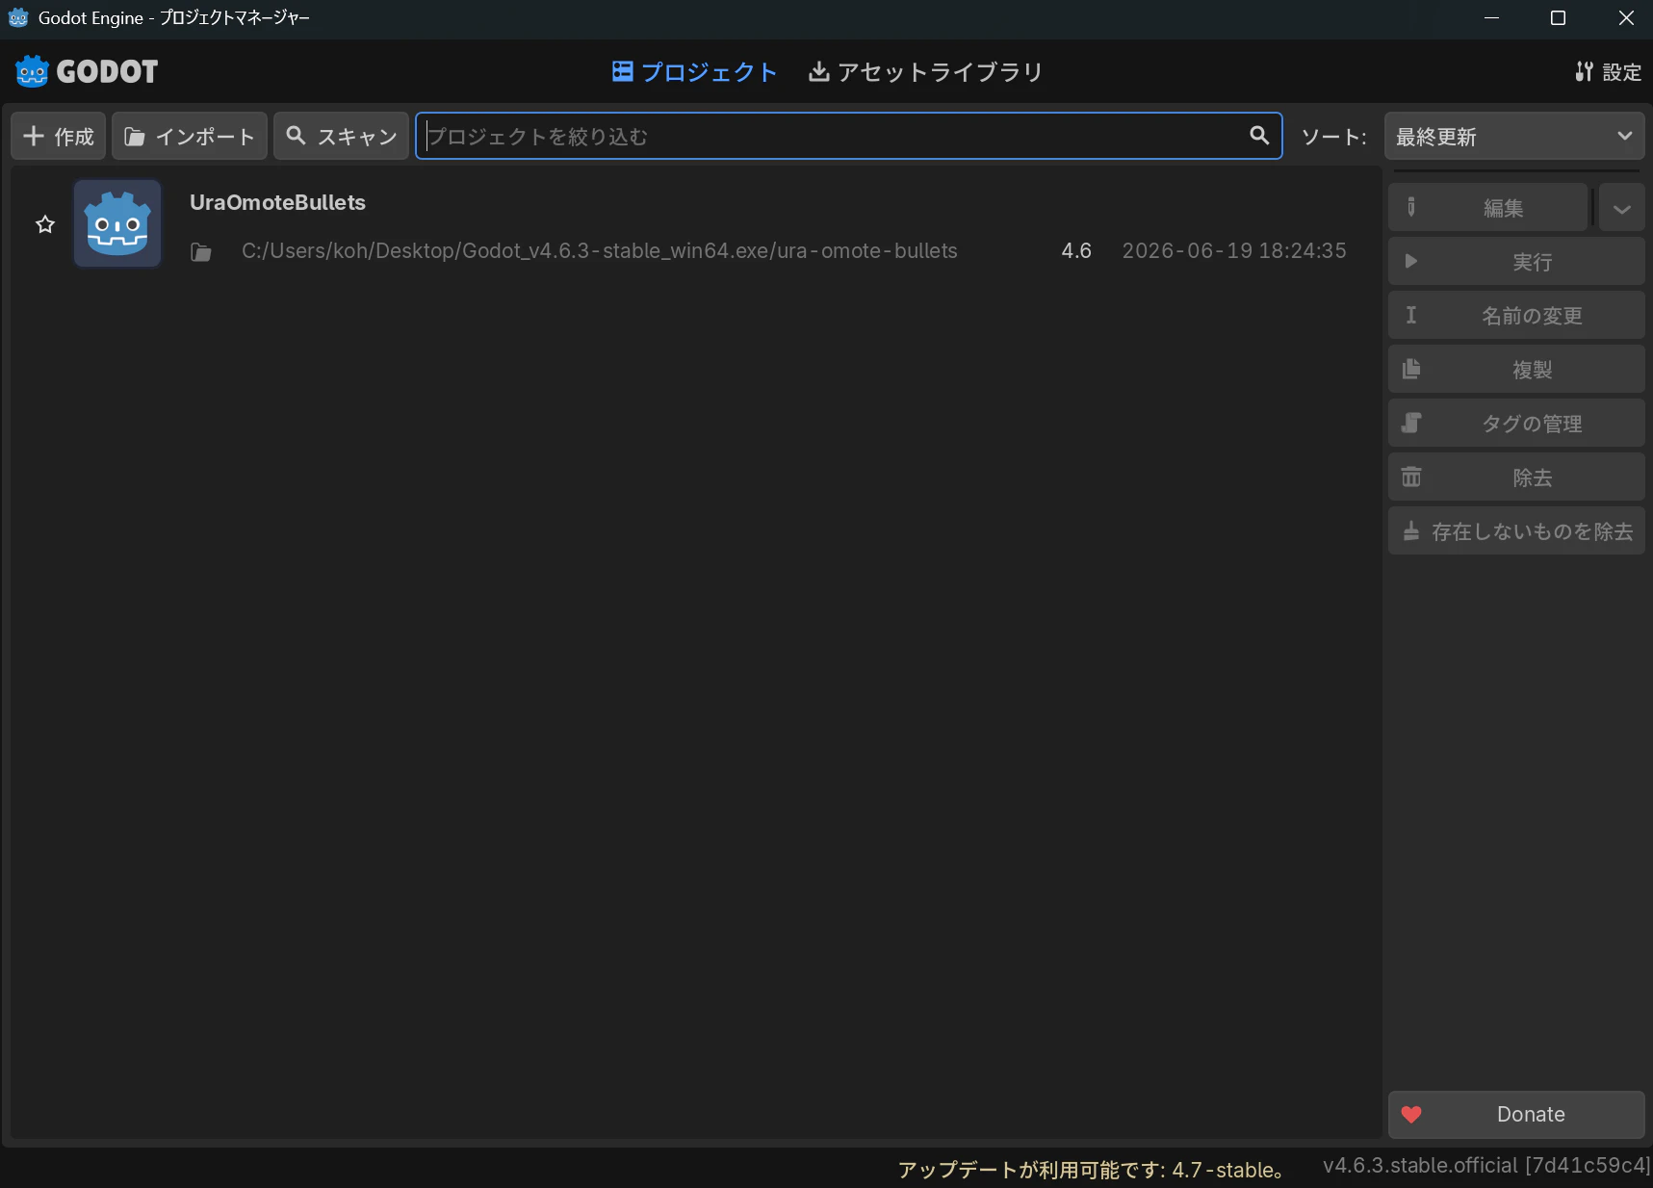
Task: Maximize the Godot Engine window
Action: (1558, 18)
